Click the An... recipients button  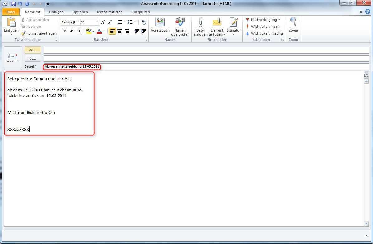(x=32, y=50)
